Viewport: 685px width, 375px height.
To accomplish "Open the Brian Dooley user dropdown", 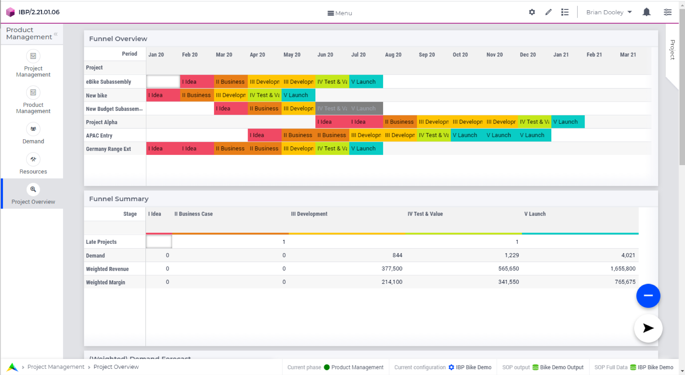I will coord(609,12).
